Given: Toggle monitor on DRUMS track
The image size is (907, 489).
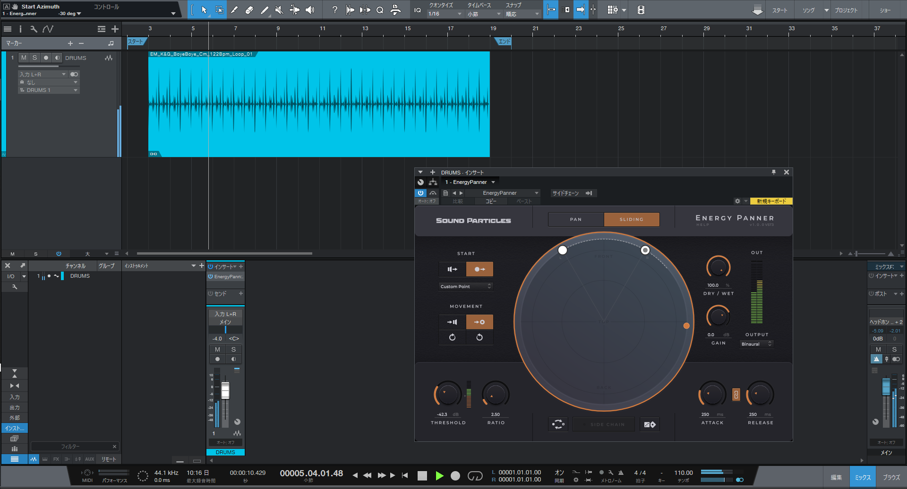Looking at the screenshot, I should 57,58.
